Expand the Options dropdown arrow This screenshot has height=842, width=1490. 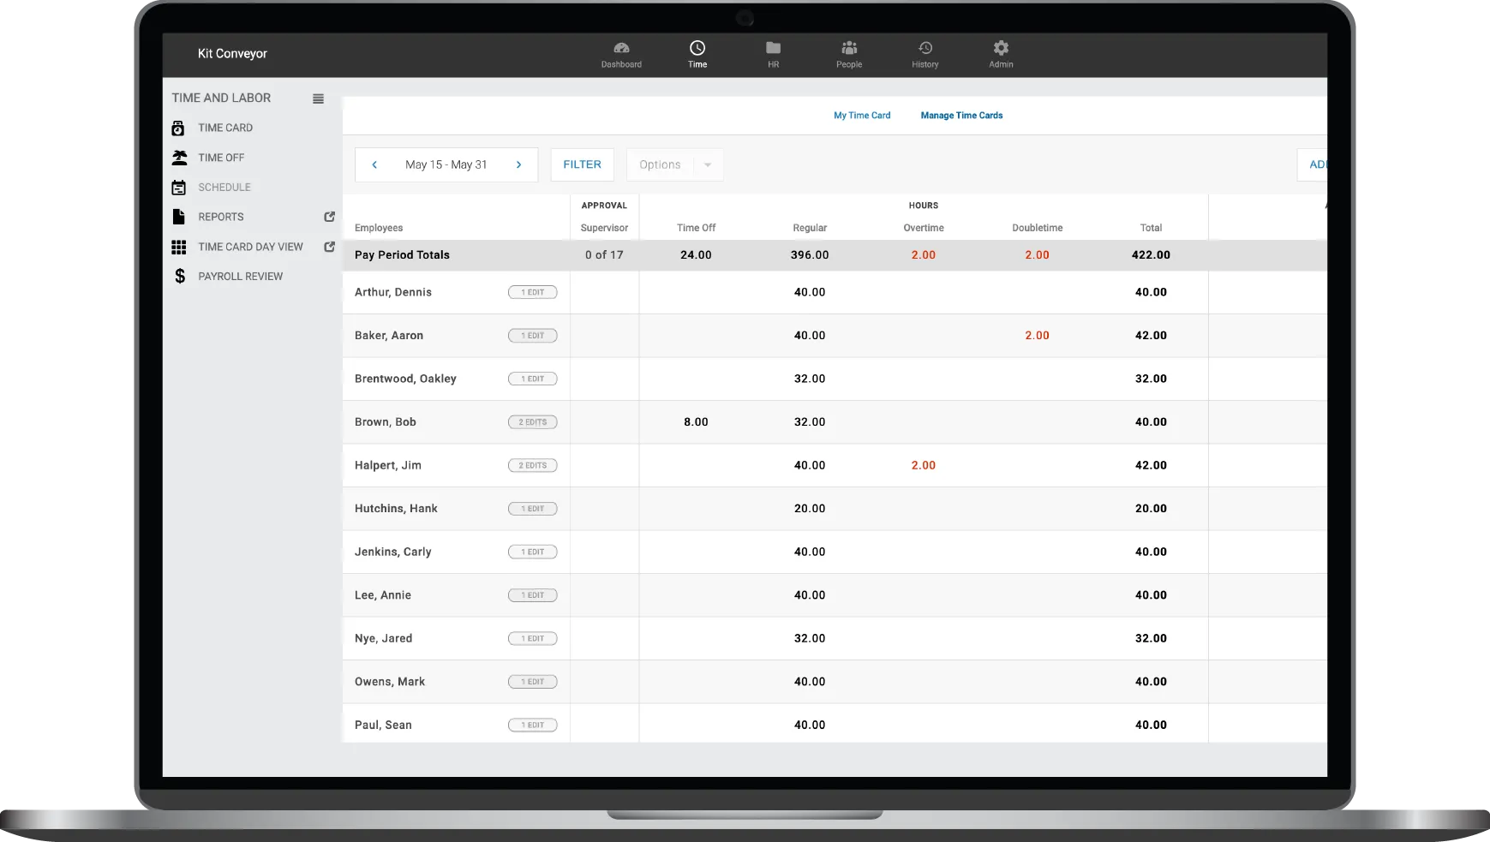707,164
